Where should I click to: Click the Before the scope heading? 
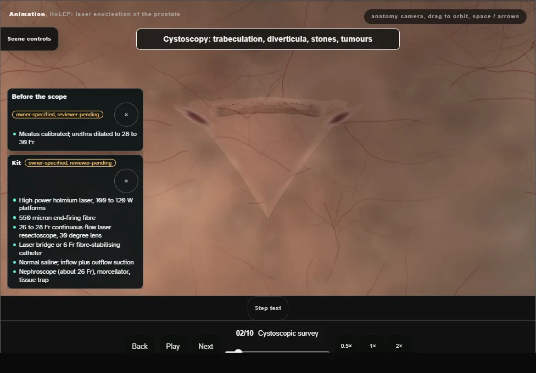pyautogui.click(x=40, y=97)
